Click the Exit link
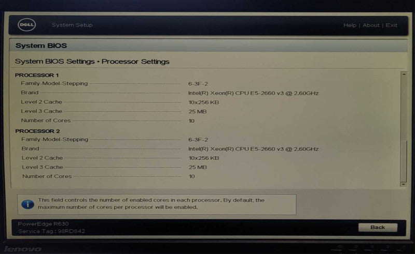Screen dimensions: 415x254 click(391, 25)
